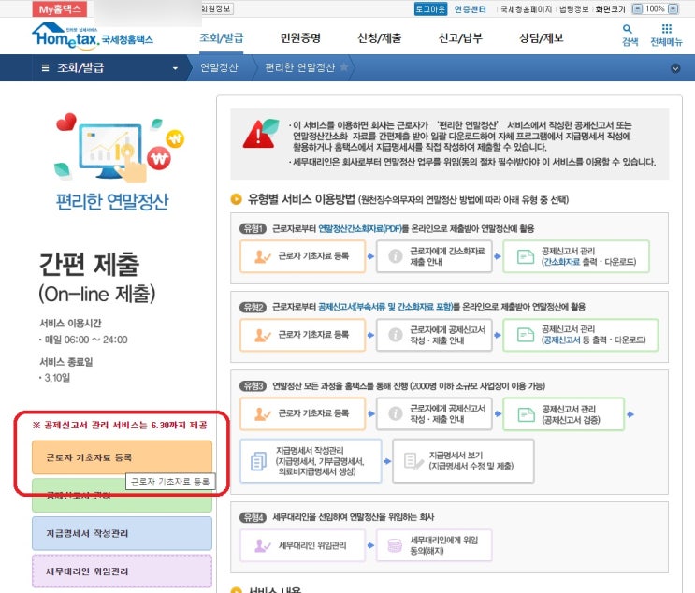Click the person icon in 유형1 근로자 기초자료 등록
This screenshot has height=593, width=695.
262,256
